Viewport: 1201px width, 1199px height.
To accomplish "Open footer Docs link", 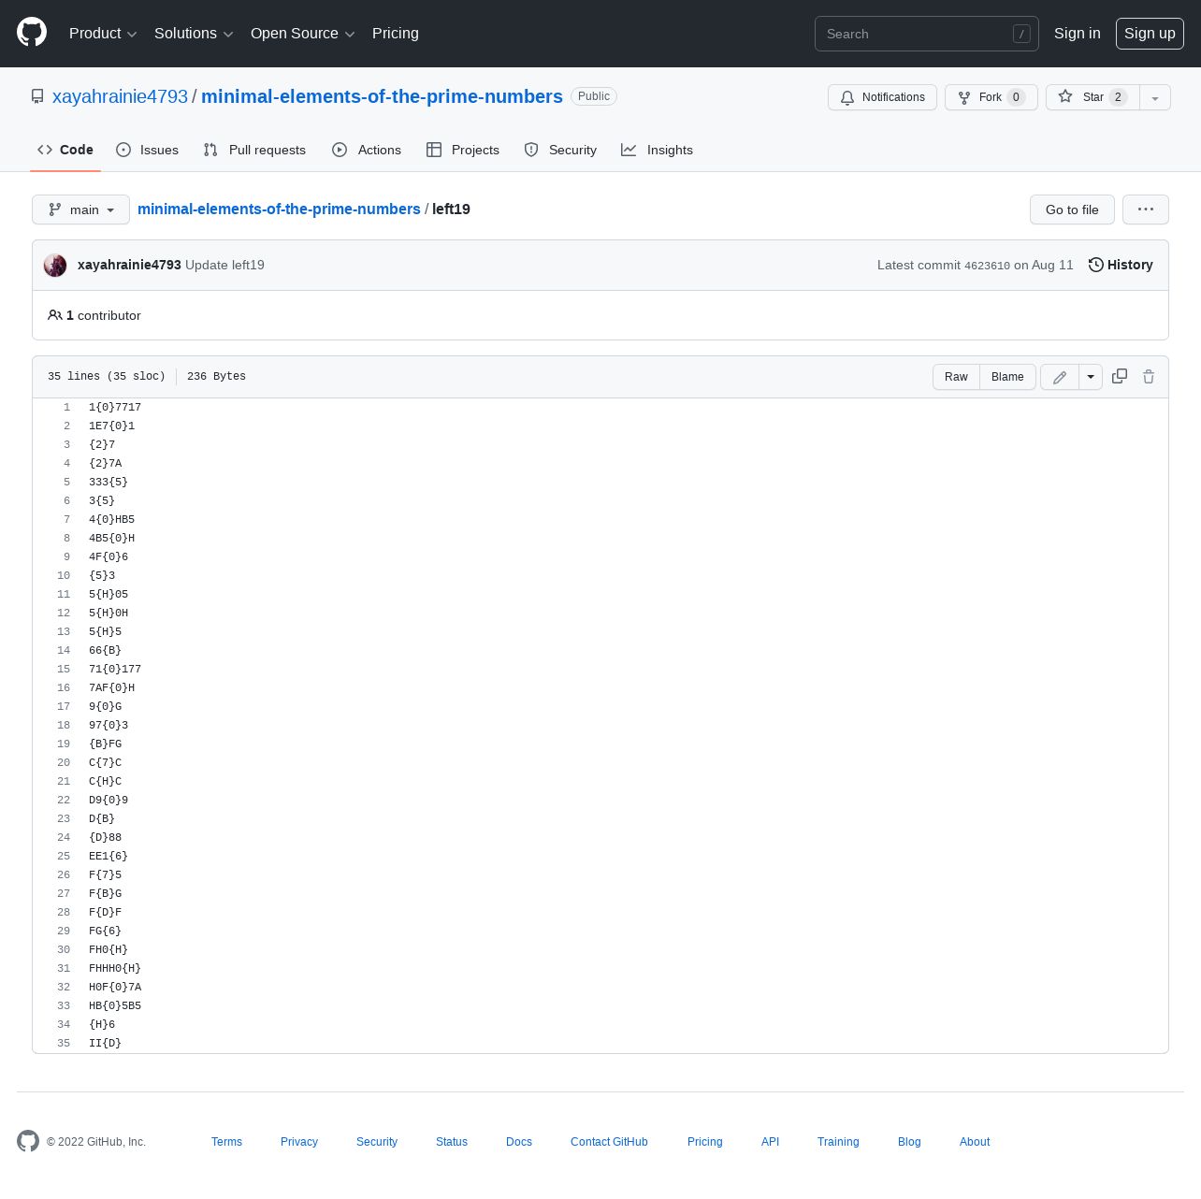I will [x=519, y=1142].
